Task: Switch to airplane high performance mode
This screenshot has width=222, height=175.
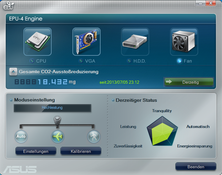Action: pos(57,137)
